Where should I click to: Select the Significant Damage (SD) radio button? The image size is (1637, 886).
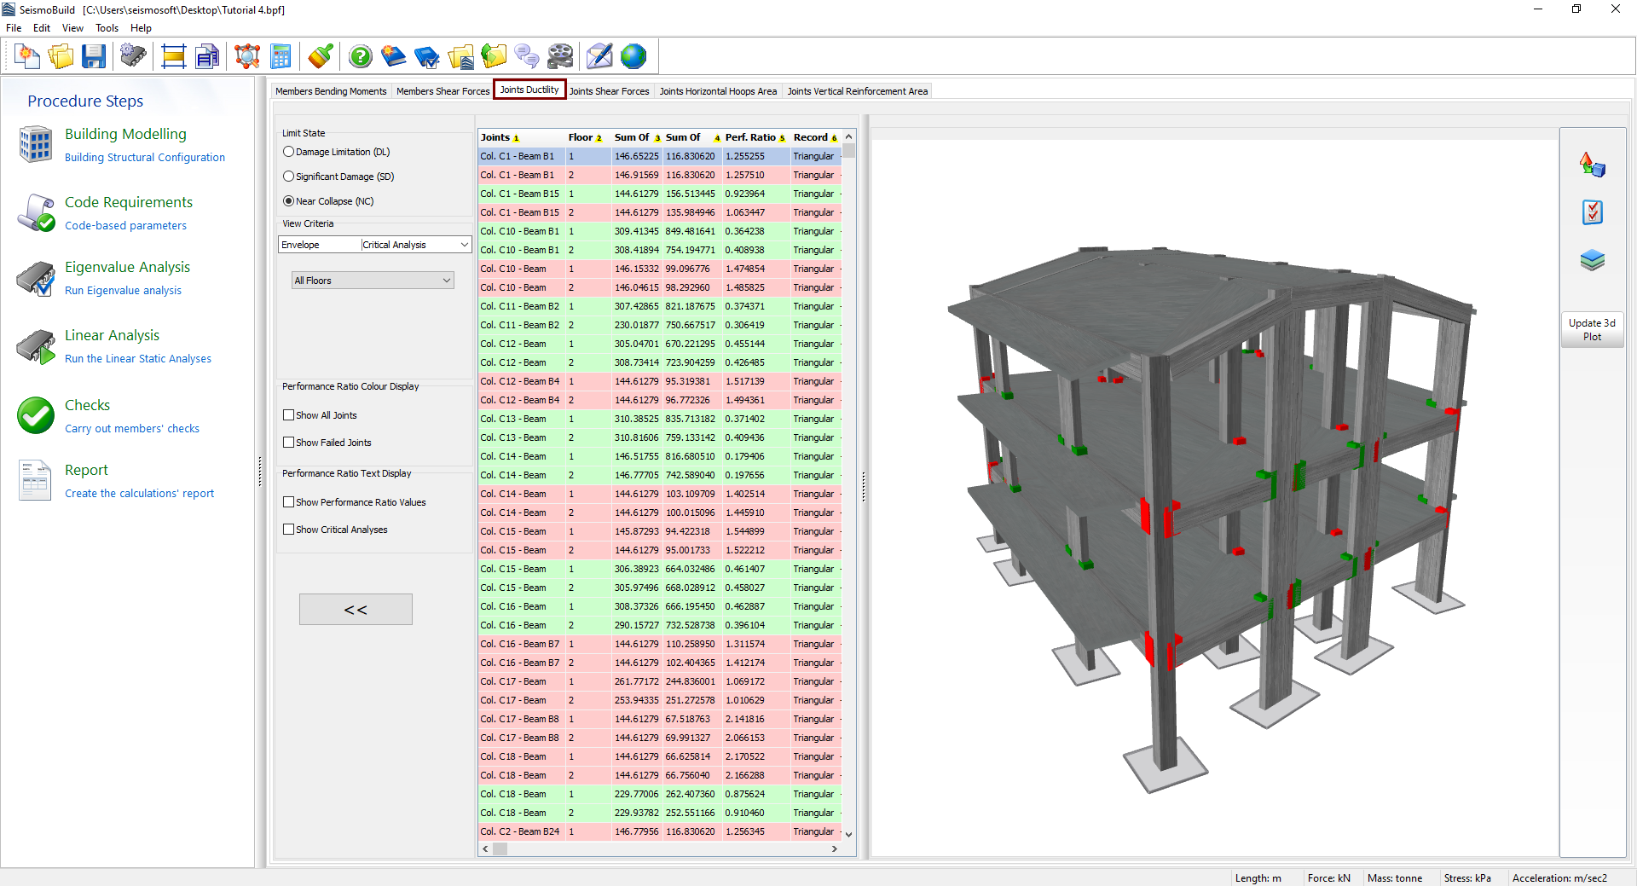coord(289,177)
